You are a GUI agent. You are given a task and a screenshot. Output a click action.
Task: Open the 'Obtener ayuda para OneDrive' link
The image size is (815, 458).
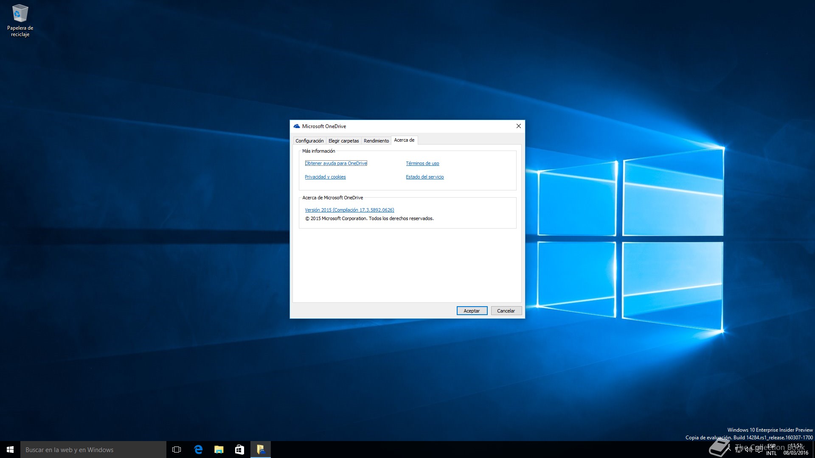click(x=336, y=163)
